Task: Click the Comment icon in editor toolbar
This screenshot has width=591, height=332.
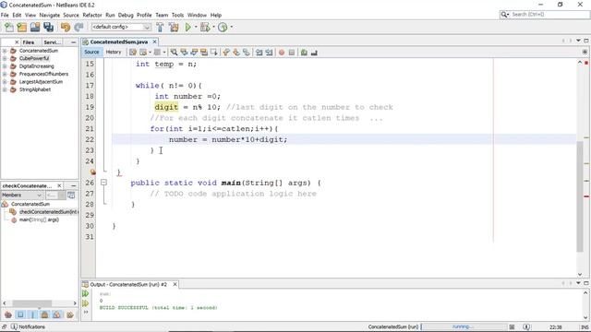Action: coord(304,53)
